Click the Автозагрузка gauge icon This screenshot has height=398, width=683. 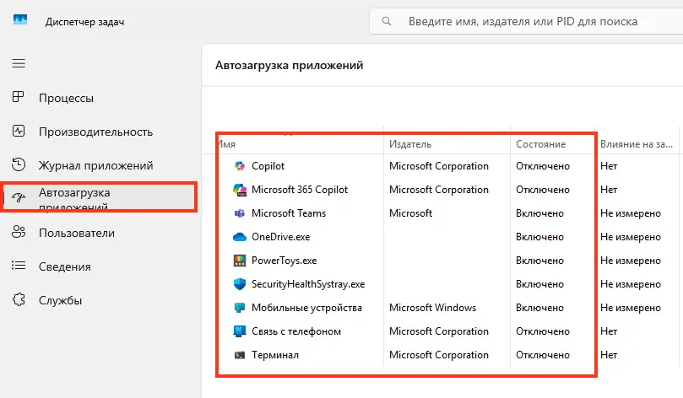coord(19,197)
